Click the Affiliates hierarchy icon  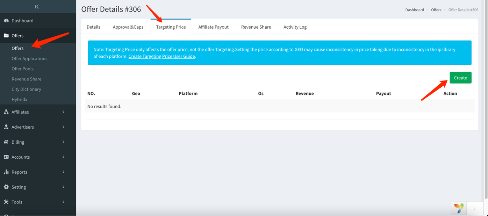coord(6,112)
